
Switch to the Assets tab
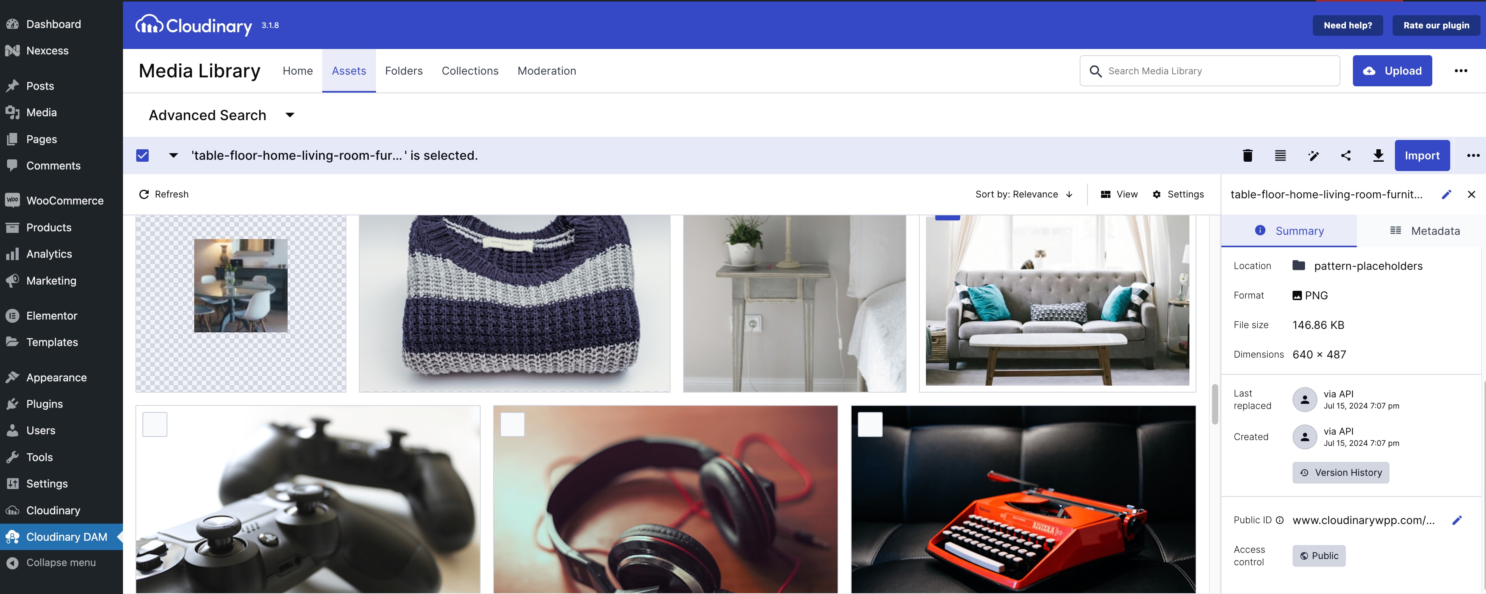pyautogui.click(x=349, y=71)
